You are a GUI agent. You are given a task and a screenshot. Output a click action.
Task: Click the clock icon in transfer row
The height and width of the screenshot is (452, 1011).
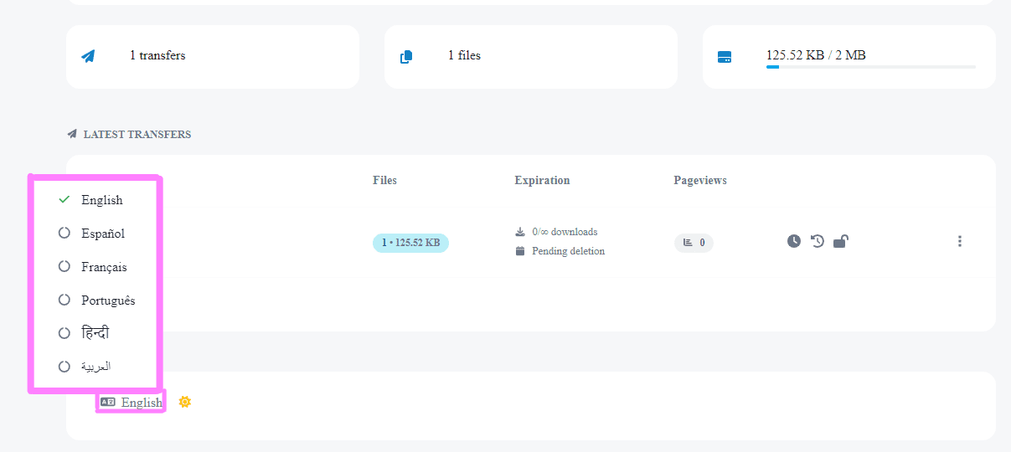coord(794,241)
